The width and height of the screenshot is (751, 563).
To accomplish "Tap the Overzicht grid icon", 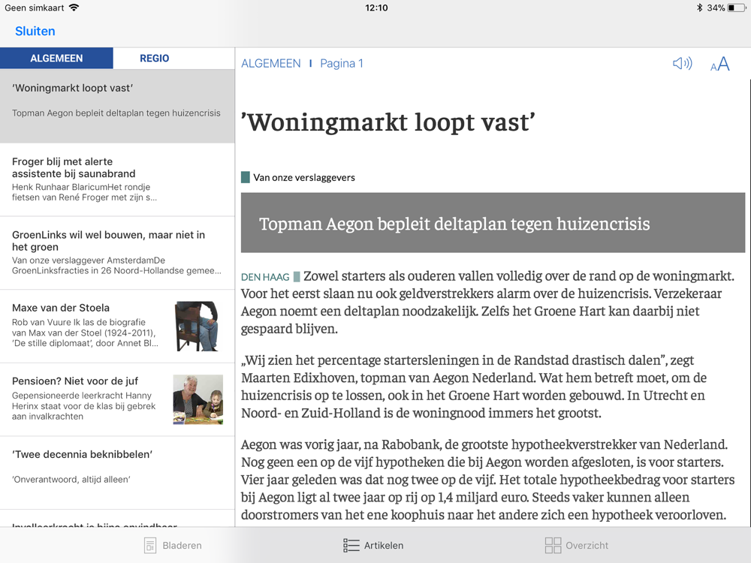I will 553,546.
